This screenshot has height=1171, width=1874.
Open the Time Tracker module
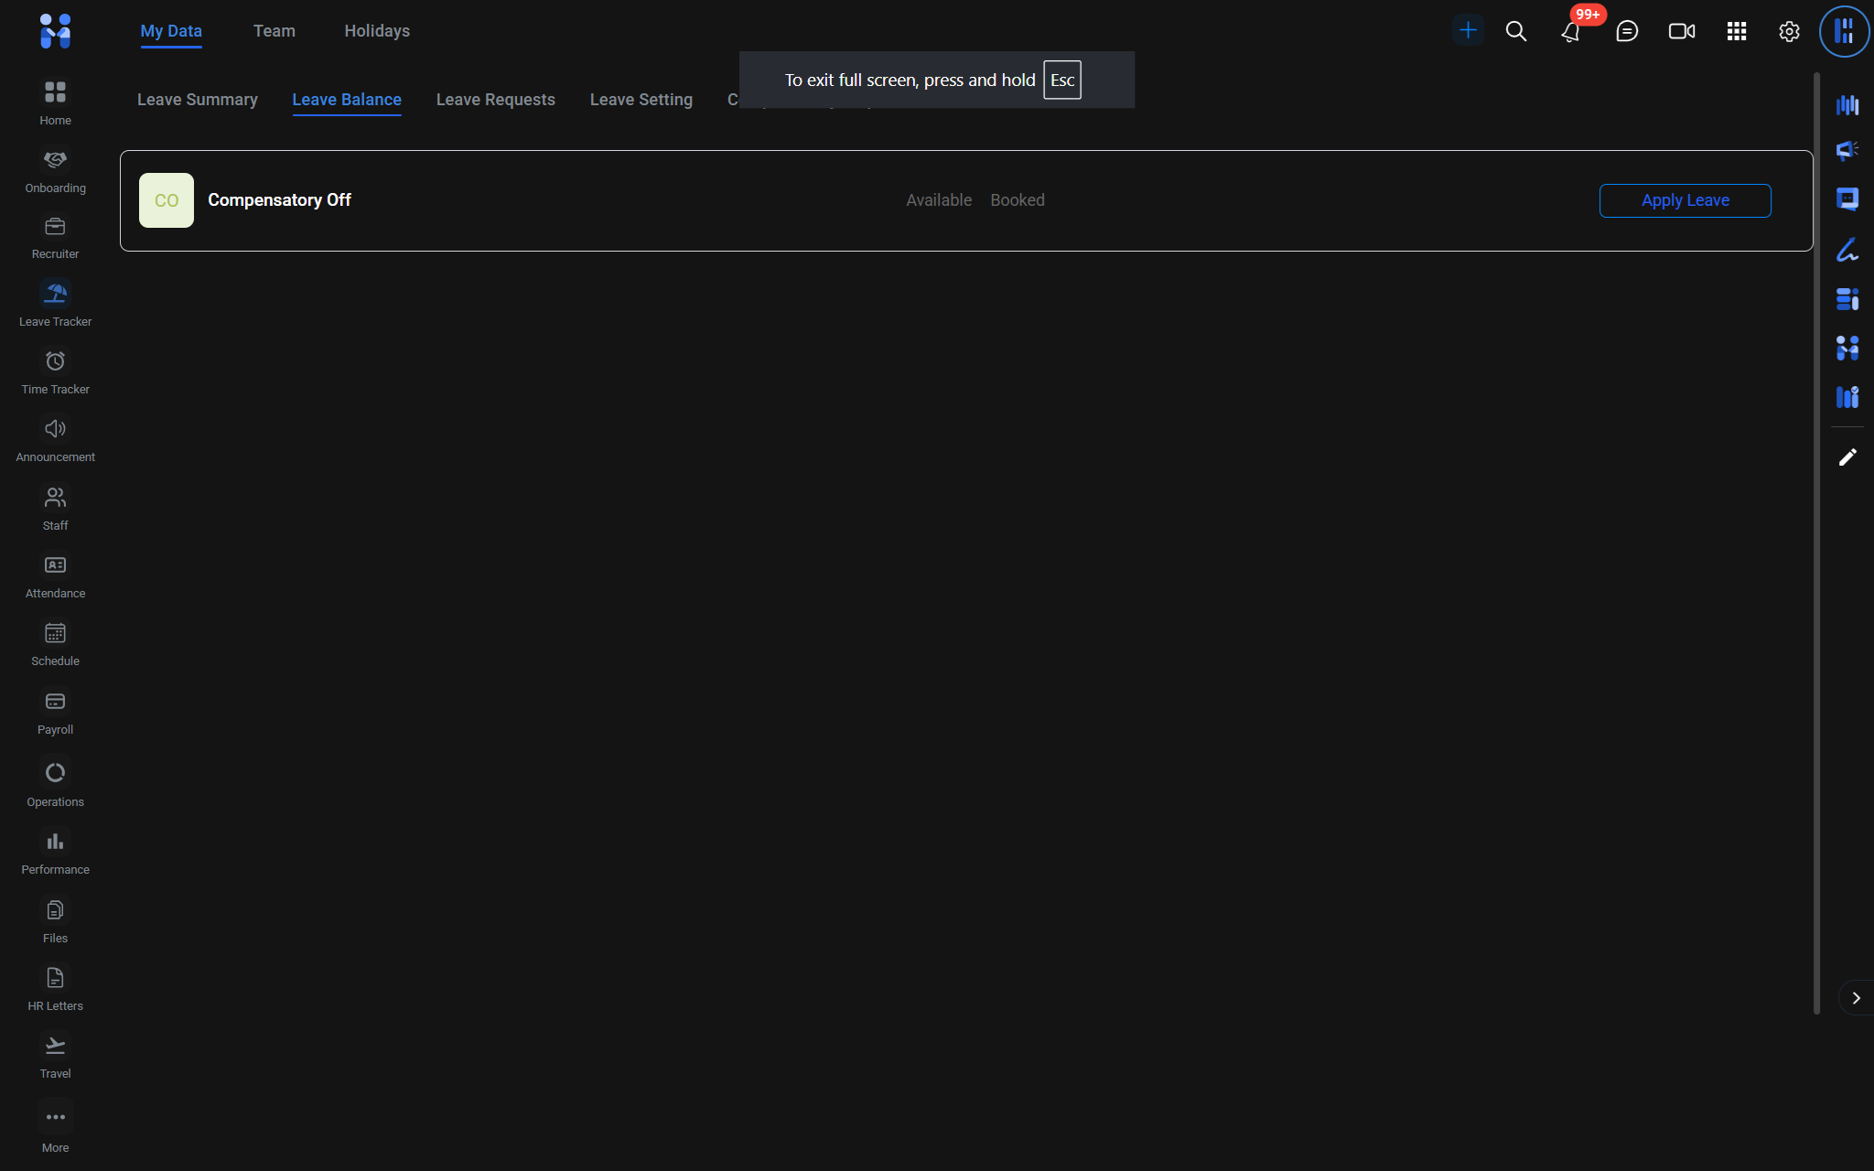(55, 371)
